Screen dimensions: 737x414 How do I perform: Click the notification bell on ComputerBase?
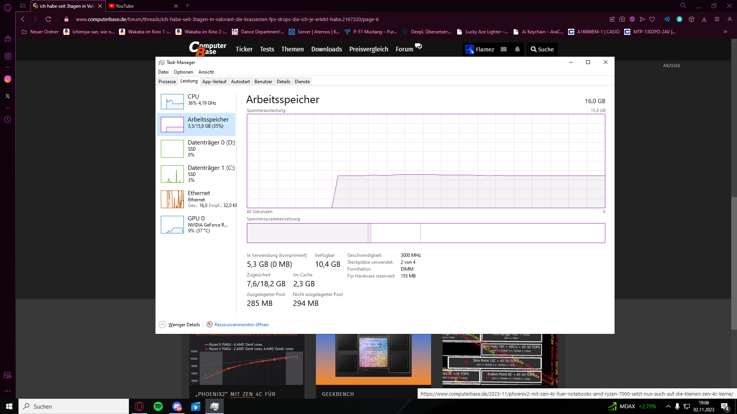tap(517, 49)
